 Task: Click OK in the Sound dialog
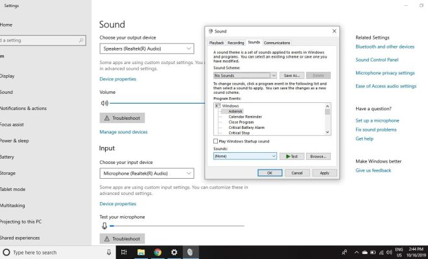tap(270, 173)
